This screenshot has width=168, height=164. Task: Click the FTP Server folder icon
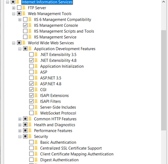point(24,8)
